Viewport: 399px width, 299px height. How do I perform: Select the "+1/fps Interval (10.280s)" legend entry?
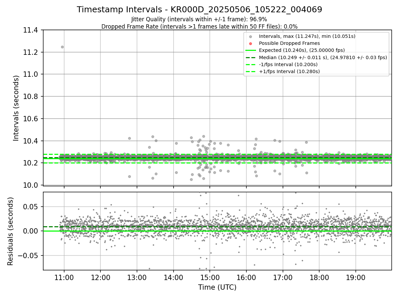(x=289, y=71)
